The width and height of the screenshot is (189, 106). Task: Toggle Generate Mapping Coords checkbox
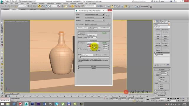[x=155, y=91]
